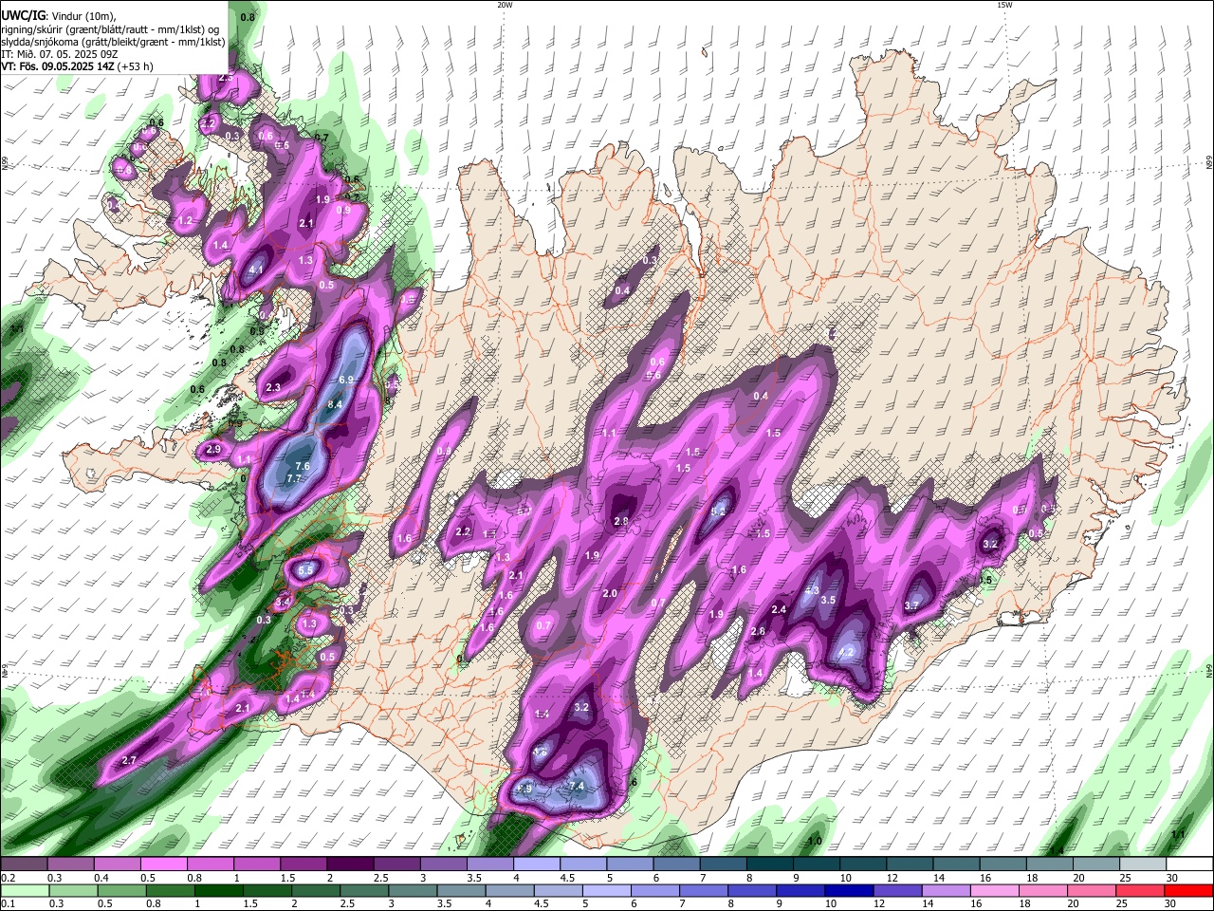The height and width of the screenshot is (911, 1214).
Task: Select the pale lavender 4–4.5 swatch on the upper legend
Action: pos(536,865)
